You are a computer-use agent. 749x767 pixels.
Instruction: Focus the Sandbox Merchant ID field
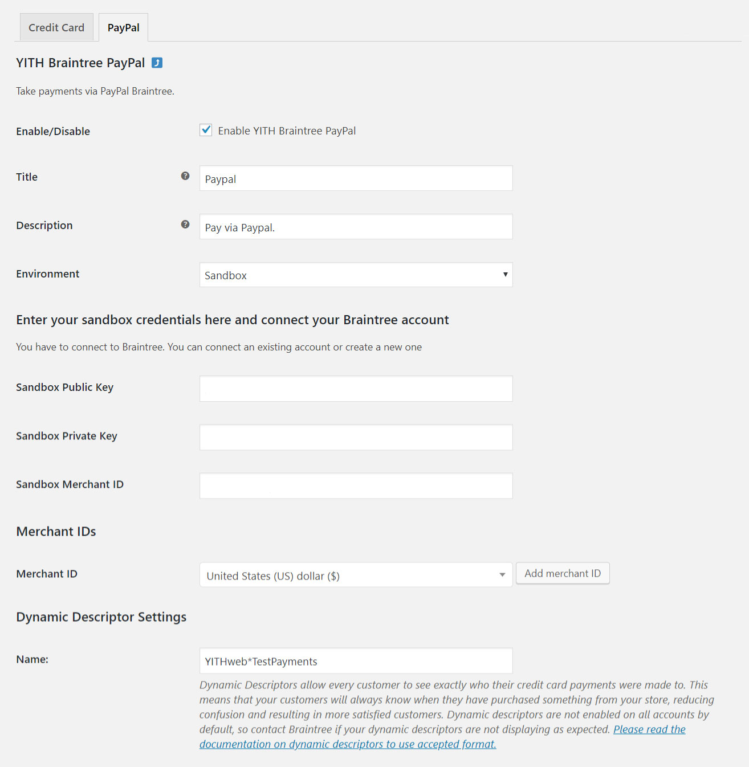point(356,486)
